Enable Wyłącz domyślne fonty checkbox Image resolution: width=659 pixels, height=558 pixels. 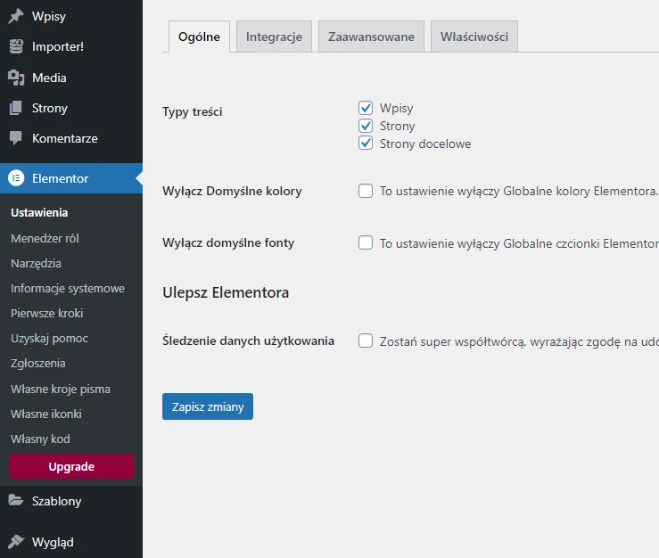coord(366,242)
